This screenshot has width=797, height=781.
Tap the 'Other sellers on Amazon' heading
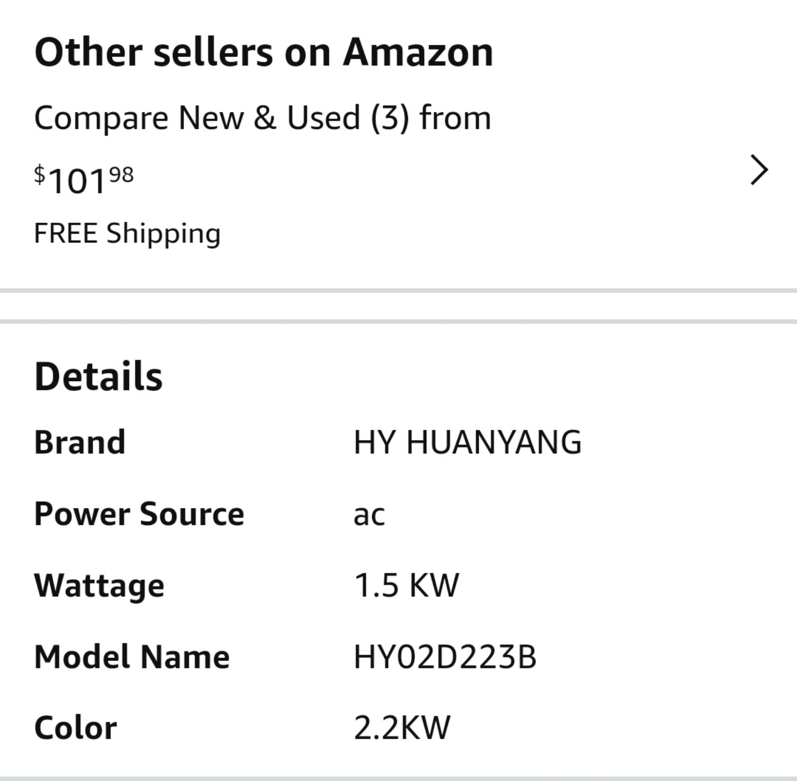click(264, 52)
